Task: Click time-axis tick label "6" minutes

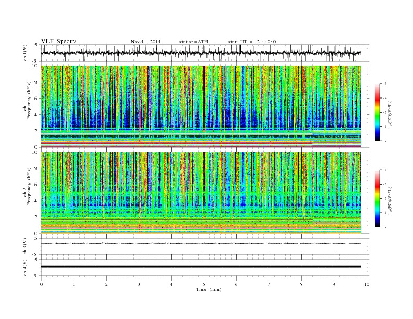Action: [236, 284]
